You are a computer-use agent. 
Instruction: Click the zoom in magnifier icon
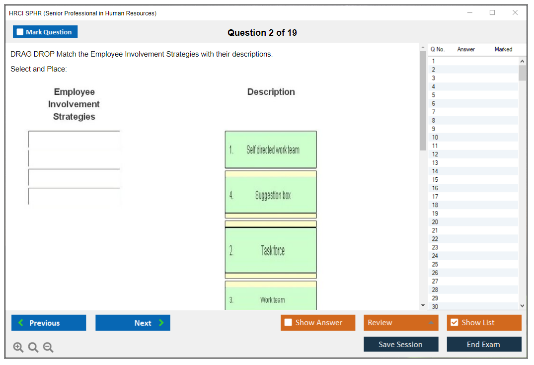point(18,348)
